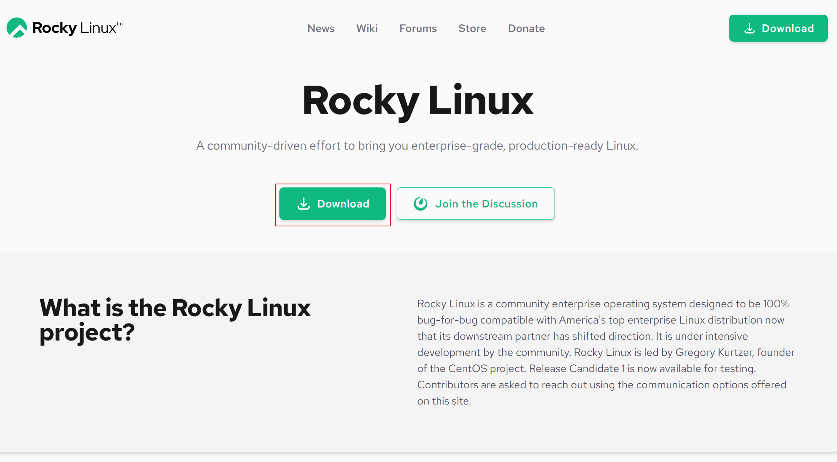Screen dimensions: 837x462
Task: Click the circular discussion icon
Action: pos(420,204)
